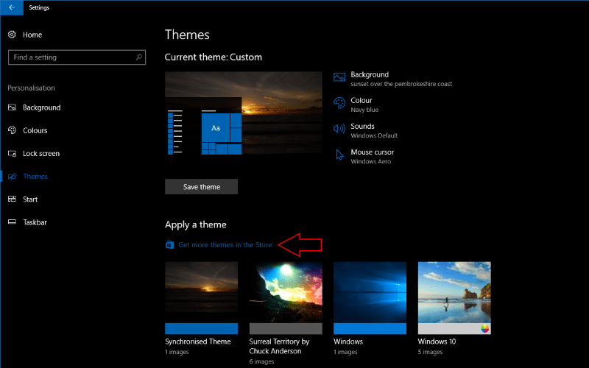Click the colour wheel badge on Windows 10 theme
The width and height of the screenshot is (589, 368).
(x=484, y=328)
